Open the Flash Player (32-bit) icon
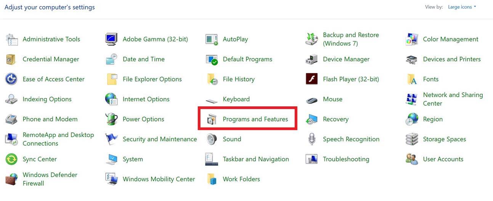493x201 pixels. tap(312, 79)
